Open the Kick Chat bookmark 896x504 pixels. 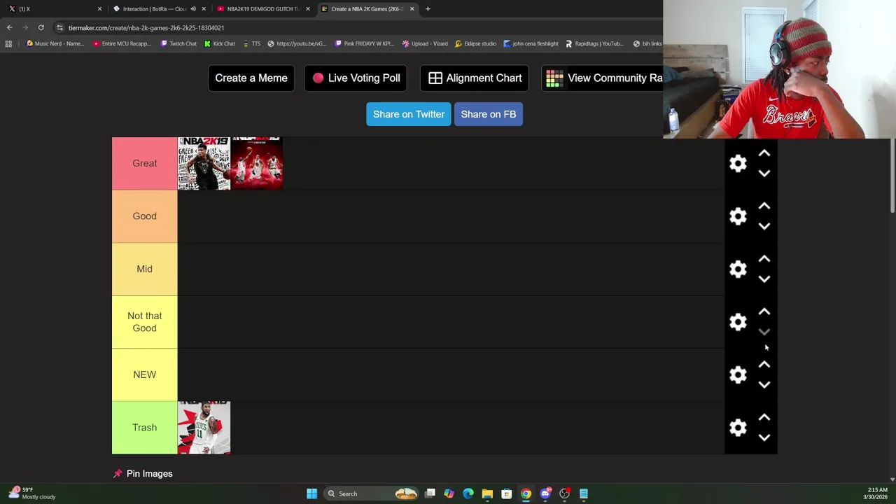click(220, 44)
